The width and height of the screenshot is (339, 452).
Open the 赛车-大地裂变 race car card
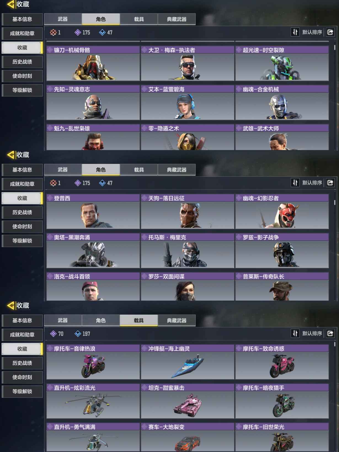tap(188, 437)
